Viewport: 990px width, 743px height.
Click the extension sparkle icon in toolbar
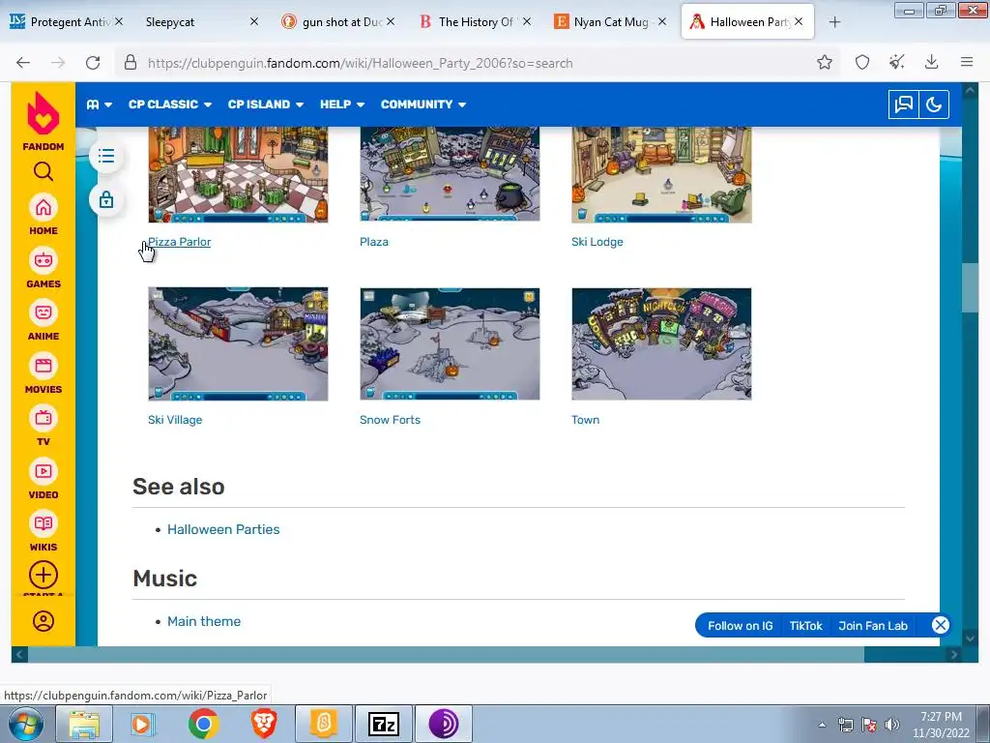tap(896, 62)
